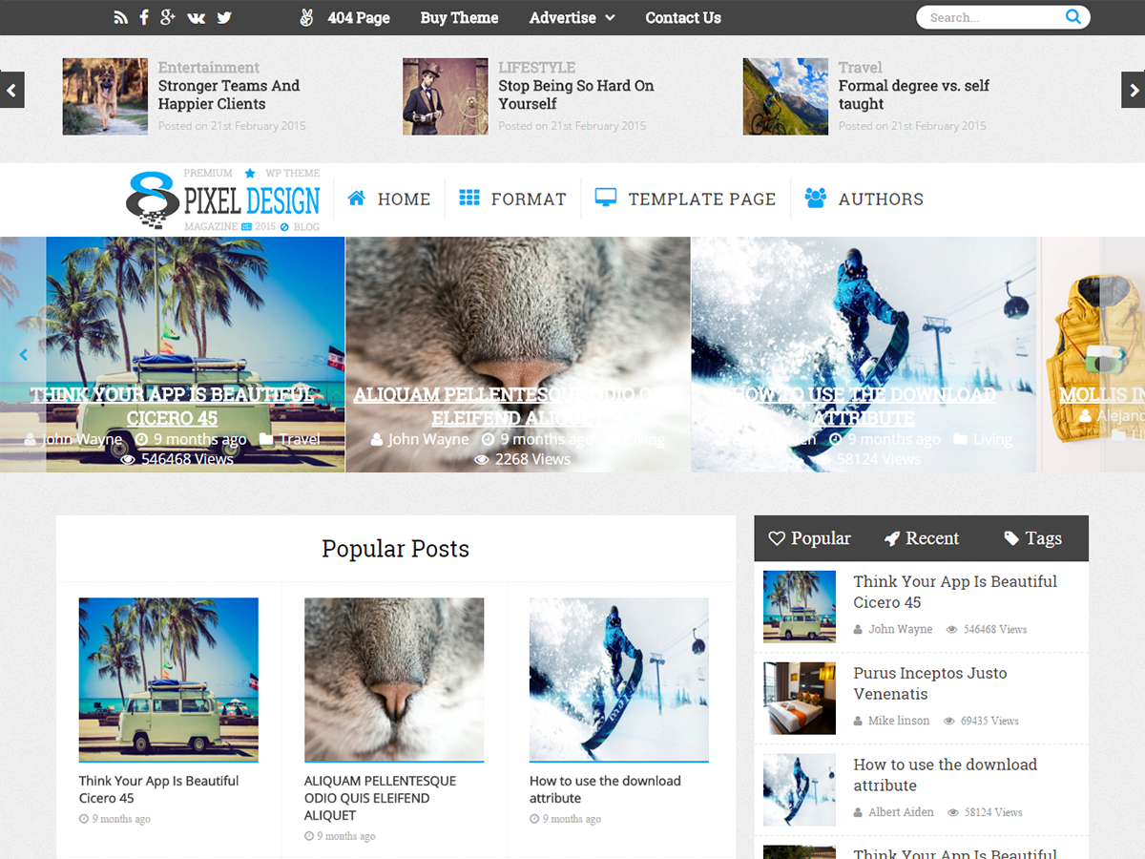Open the Template Page menu item
The width and height of the screenshot is (1145, 859).
point(685,199)
